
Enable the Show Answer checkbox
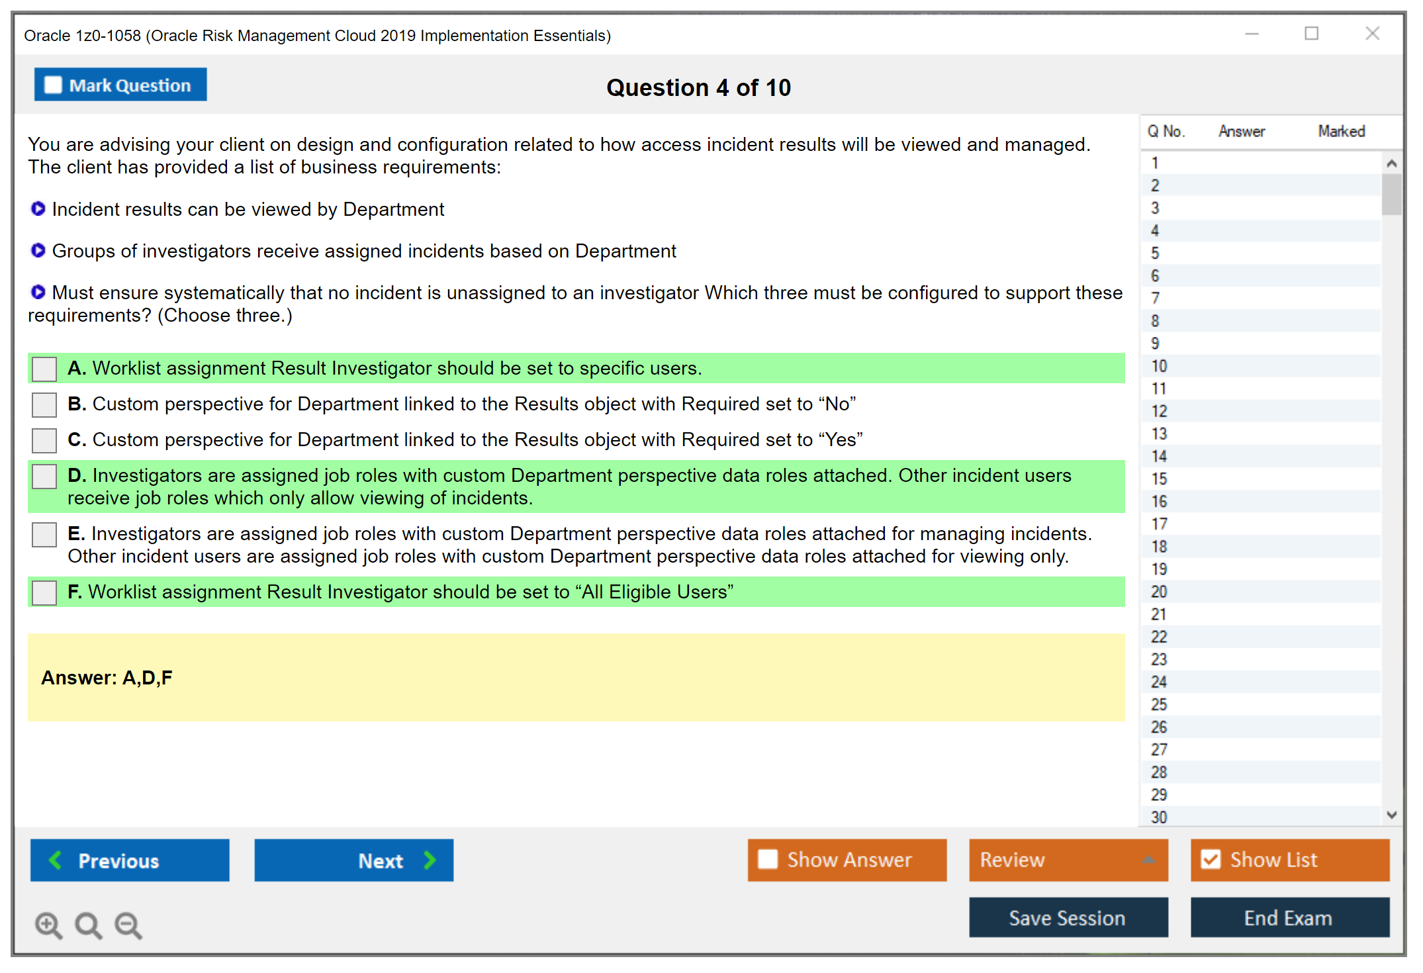768,859
